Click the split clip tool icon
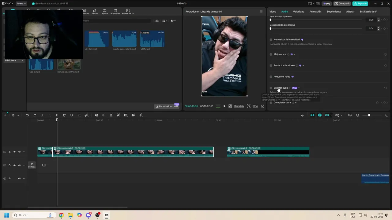392x220 pixels. coord(42,115)
